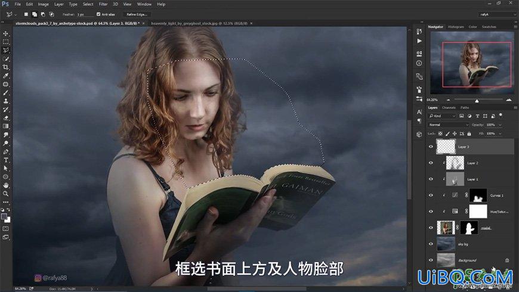
Task: Open the Navigator panel flyout menu
Action: click(515, 27)
